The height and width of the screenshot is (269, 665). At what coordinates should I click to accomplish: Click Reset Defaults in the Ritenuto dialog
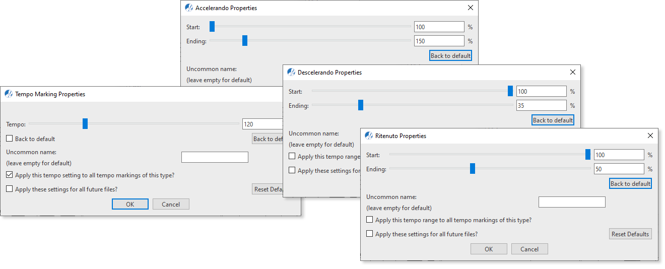pyautogui.click(x=630, y=234)
